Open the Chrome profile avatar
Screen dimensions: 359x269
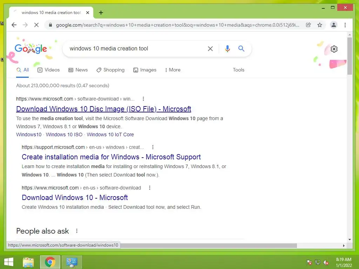click(x=334, y=25)
